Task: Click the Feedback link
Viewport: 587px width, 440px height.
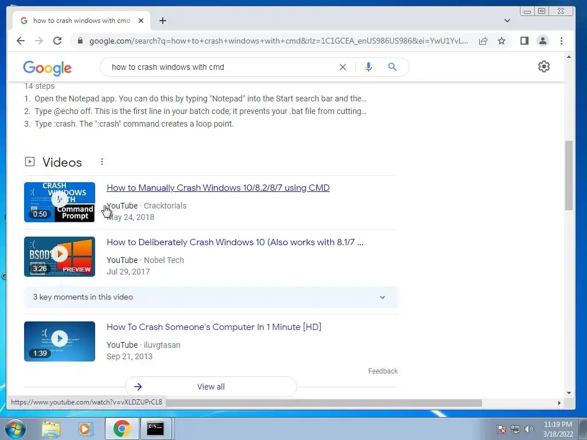Action: [382, 371]
